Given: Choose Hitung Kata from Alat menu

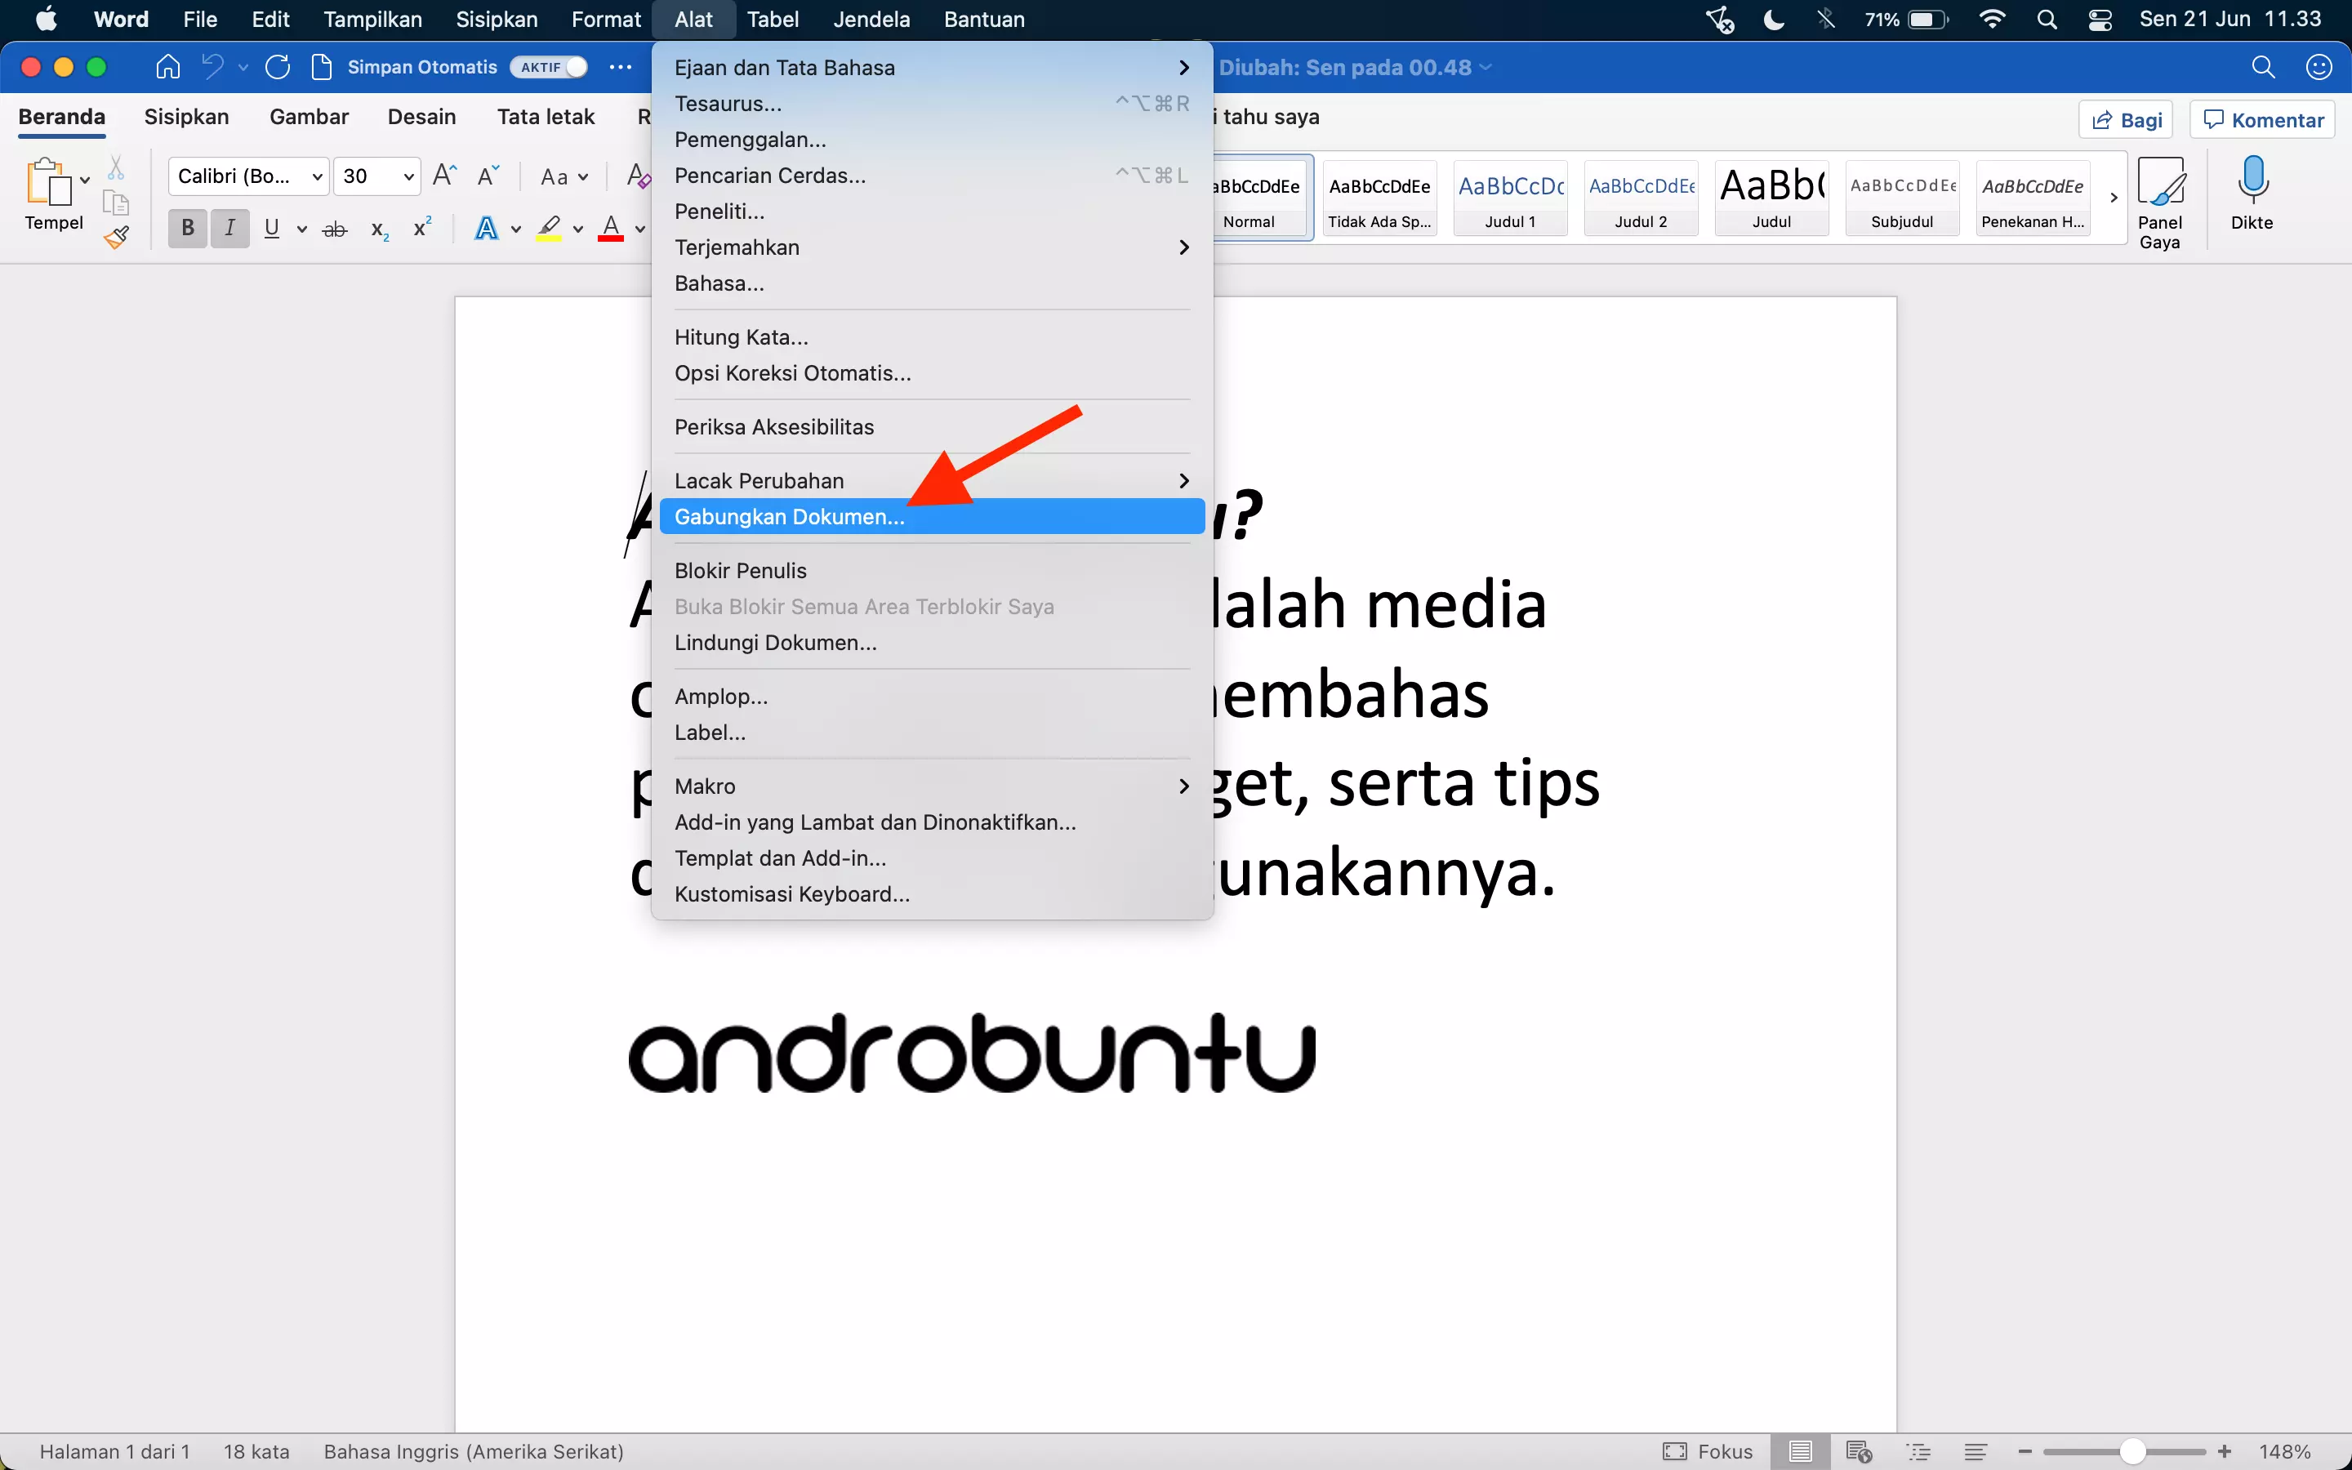Looking at the screenshot, I should click(x=932, y=337).
